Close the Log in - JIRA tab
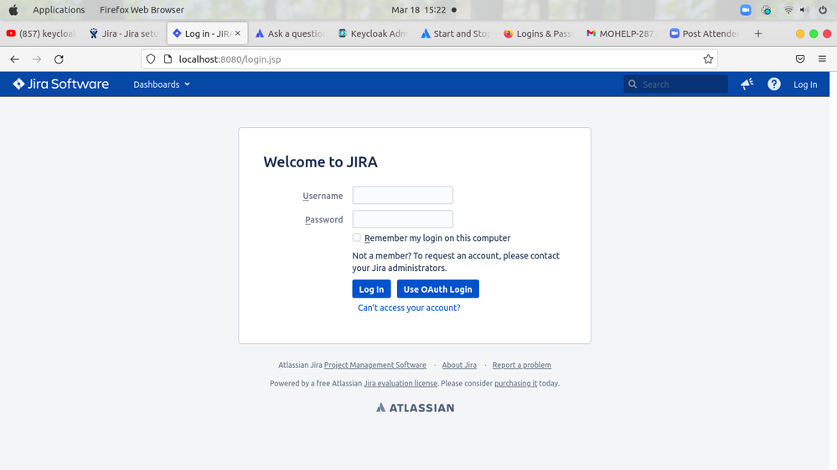 pos(238,33)
